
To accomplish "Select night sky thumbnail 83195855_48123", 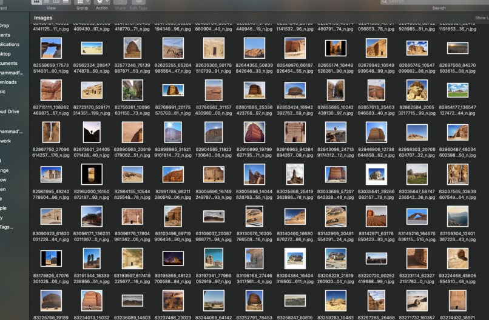I will point(173,258).
